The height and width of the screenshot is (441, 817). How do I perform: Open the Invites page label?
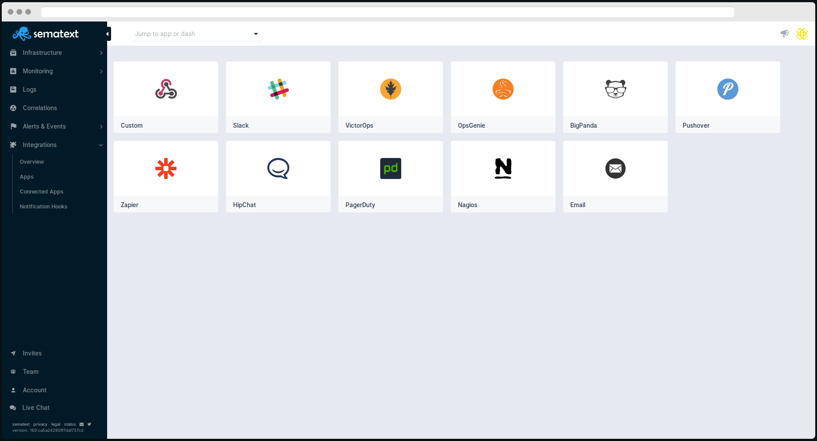(x=32, y=353)
